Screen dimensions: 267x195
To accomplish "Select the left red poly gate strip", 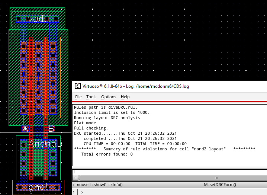I will pos(31,82).
